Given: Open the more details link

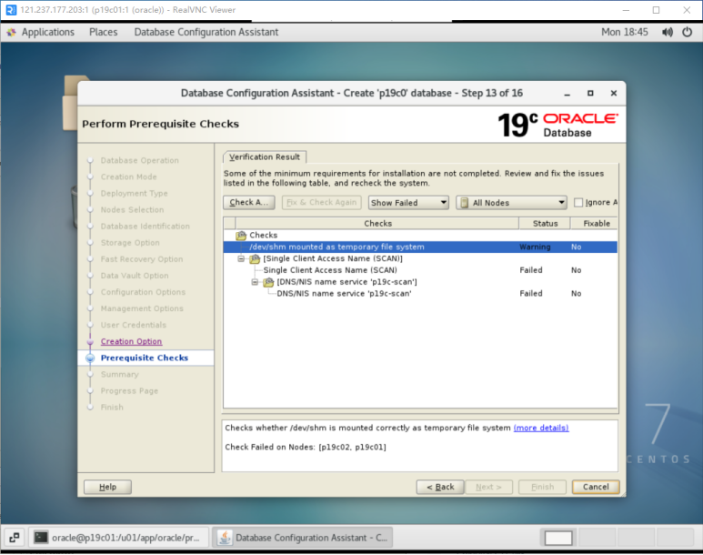Looking at the screenshot, I should [x=541, y=428].
